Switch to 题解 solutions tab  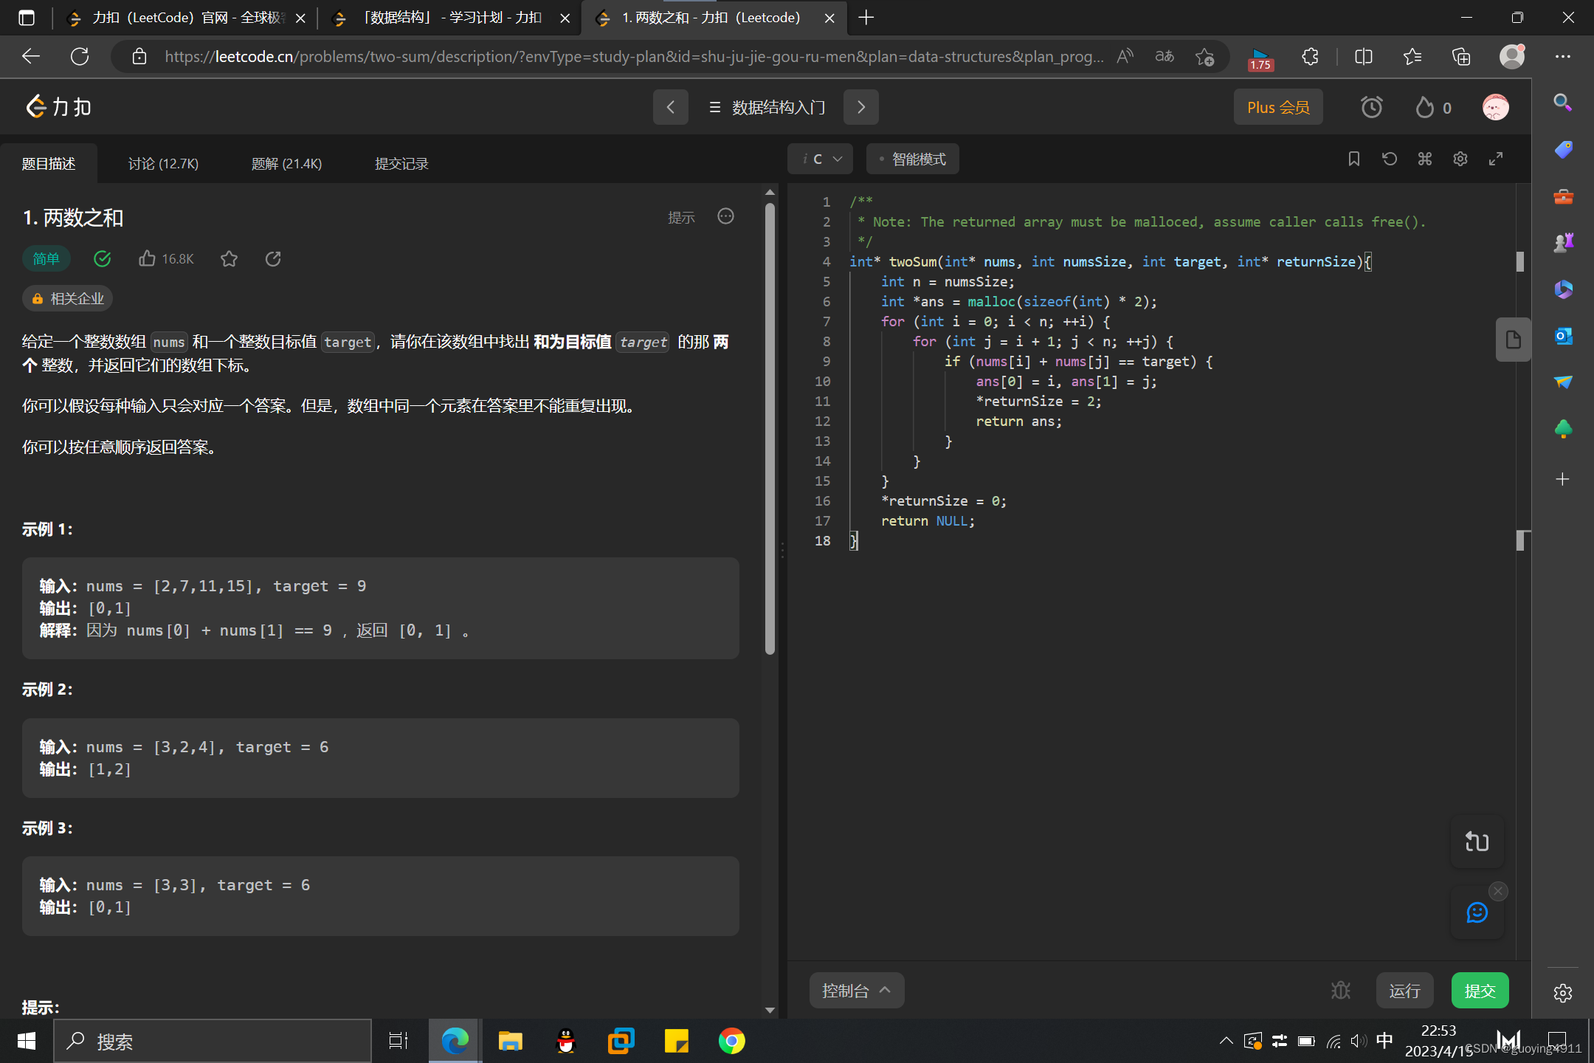click(286, 163)
